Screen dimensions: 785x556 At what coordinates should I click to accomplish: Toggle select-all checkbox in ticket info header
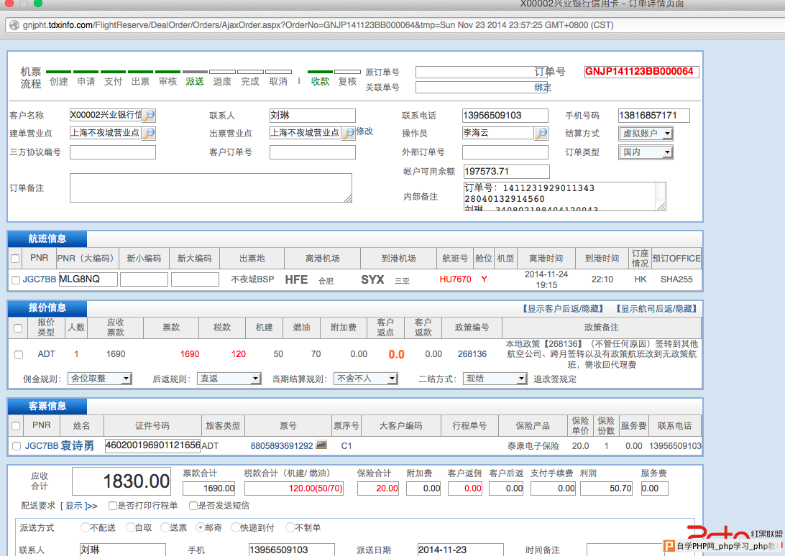tap(16, 426)
